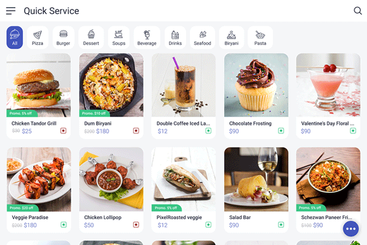This screenshot has height=245, width=367.
Task: Switch to the Biryani category tab
Action: tap(231, 38)
